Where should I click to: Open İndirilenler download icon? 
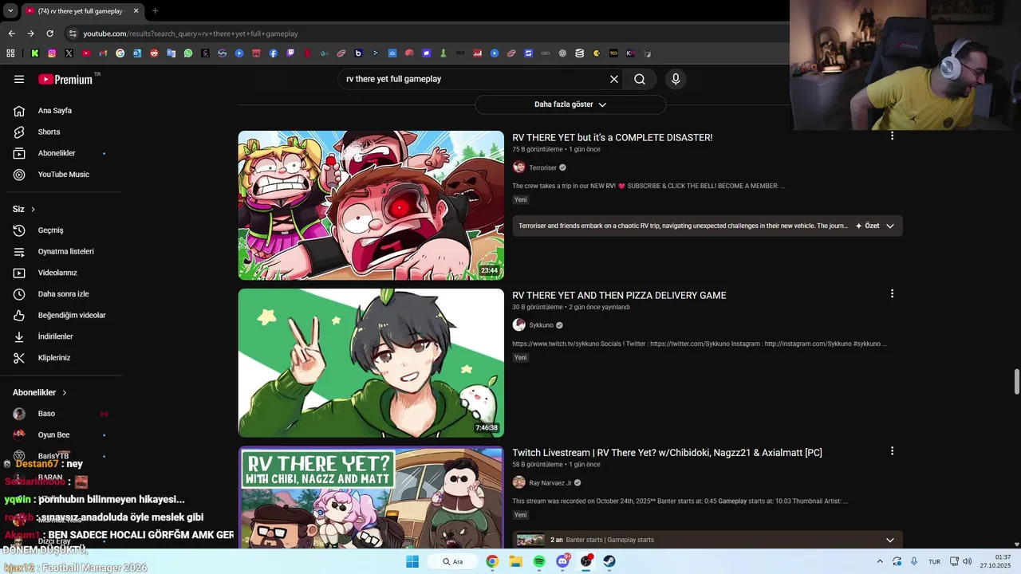point(19,336)
